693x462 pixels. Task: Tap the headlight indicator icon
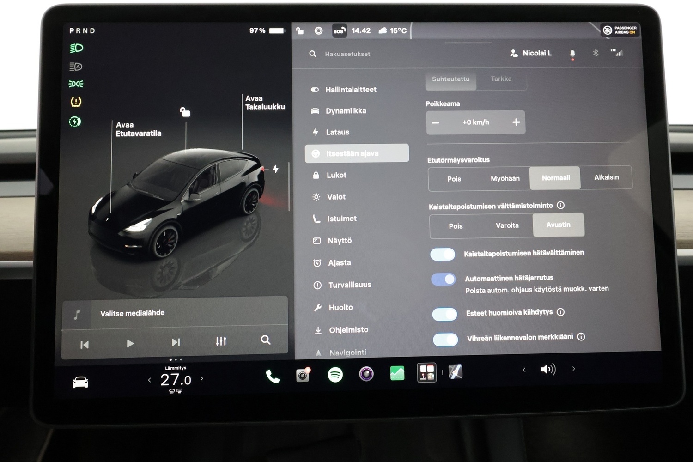click(76, 48)
